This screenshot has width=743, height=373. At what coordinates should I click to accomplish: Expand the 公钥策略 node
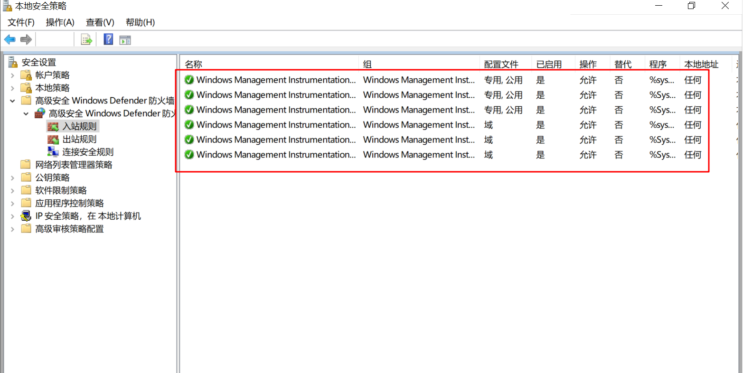(x=13, y=177)
